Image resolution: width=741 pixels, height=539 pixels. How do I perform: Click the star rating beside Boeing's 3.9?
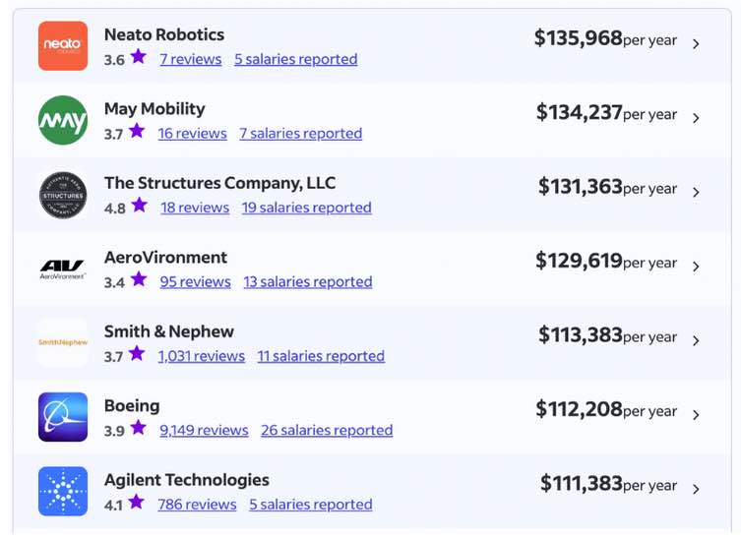pyautogui.click(x=138, y=428)
